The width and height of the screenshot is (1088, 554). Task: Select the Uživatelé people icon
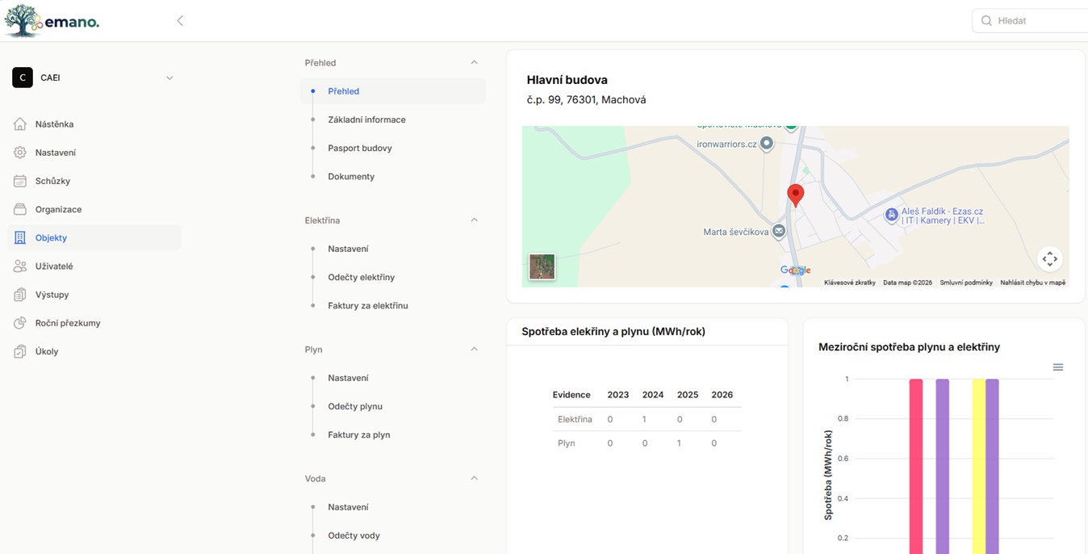[20, 266]
